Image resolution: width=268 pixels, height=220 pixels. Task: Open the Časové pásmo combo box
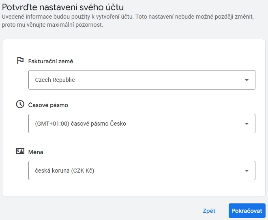click(142, 124)
